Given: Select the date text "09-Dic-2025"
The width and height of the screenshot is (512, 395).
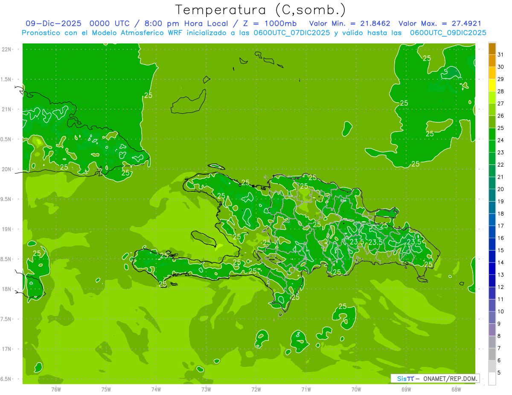Looking at the screenshot, I should pos(53,23).
